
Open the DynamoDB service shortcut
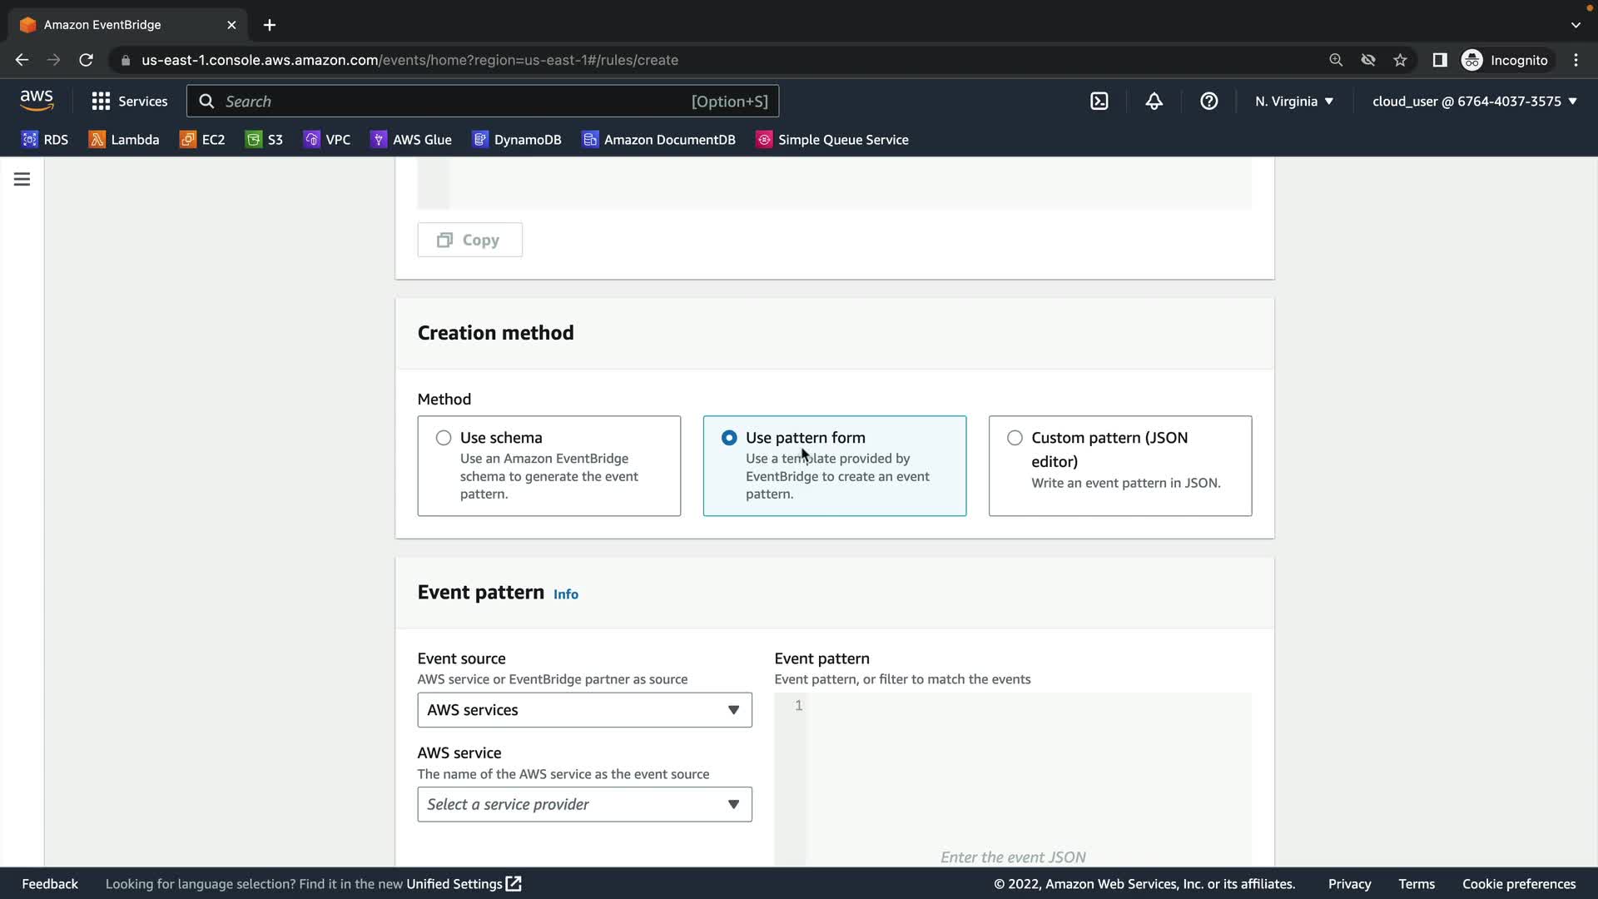coord(517,140)
